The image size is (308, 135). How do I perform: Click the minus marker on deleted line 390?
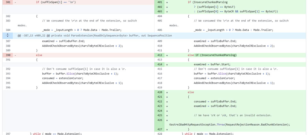[x=15, y=55]
